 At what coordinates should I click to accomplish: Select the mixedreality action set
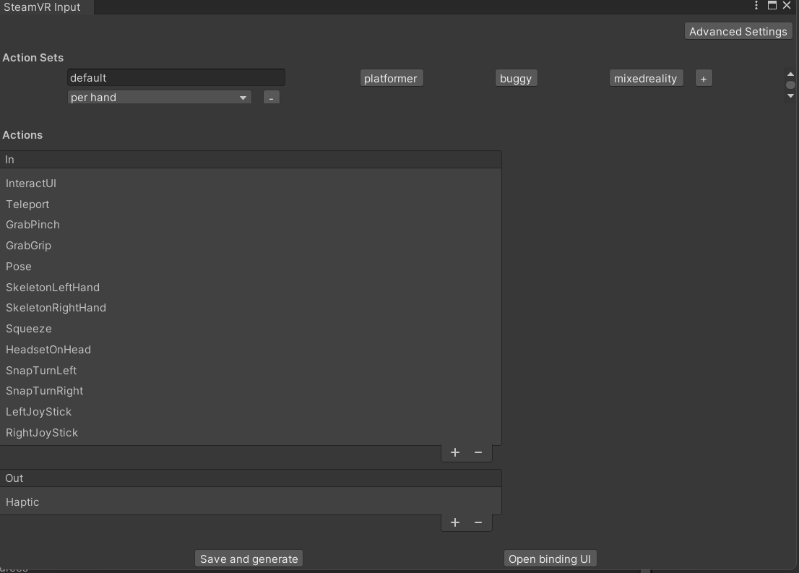click(x=645, y=77)
